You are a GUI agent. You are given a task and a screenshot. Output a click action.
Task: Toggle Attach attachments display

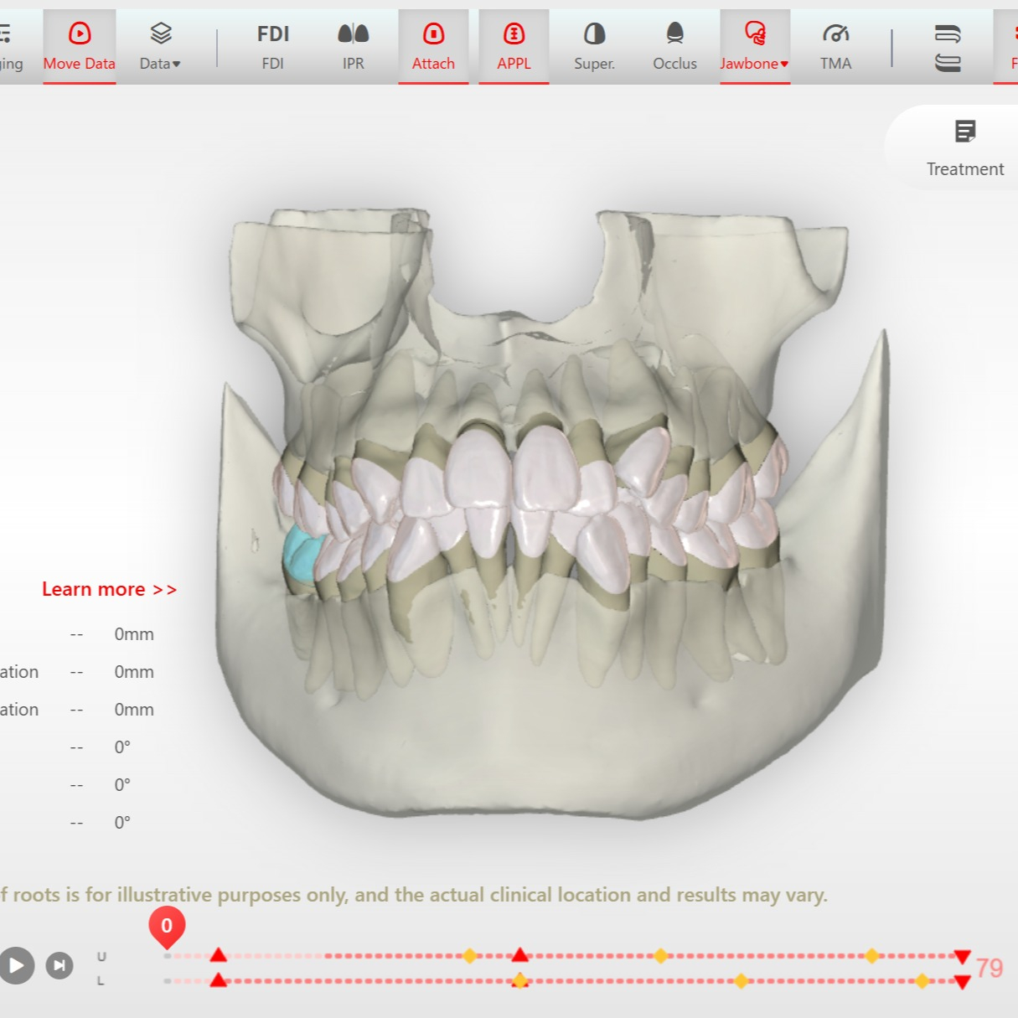pyautogui.click(x=433, y=47)
